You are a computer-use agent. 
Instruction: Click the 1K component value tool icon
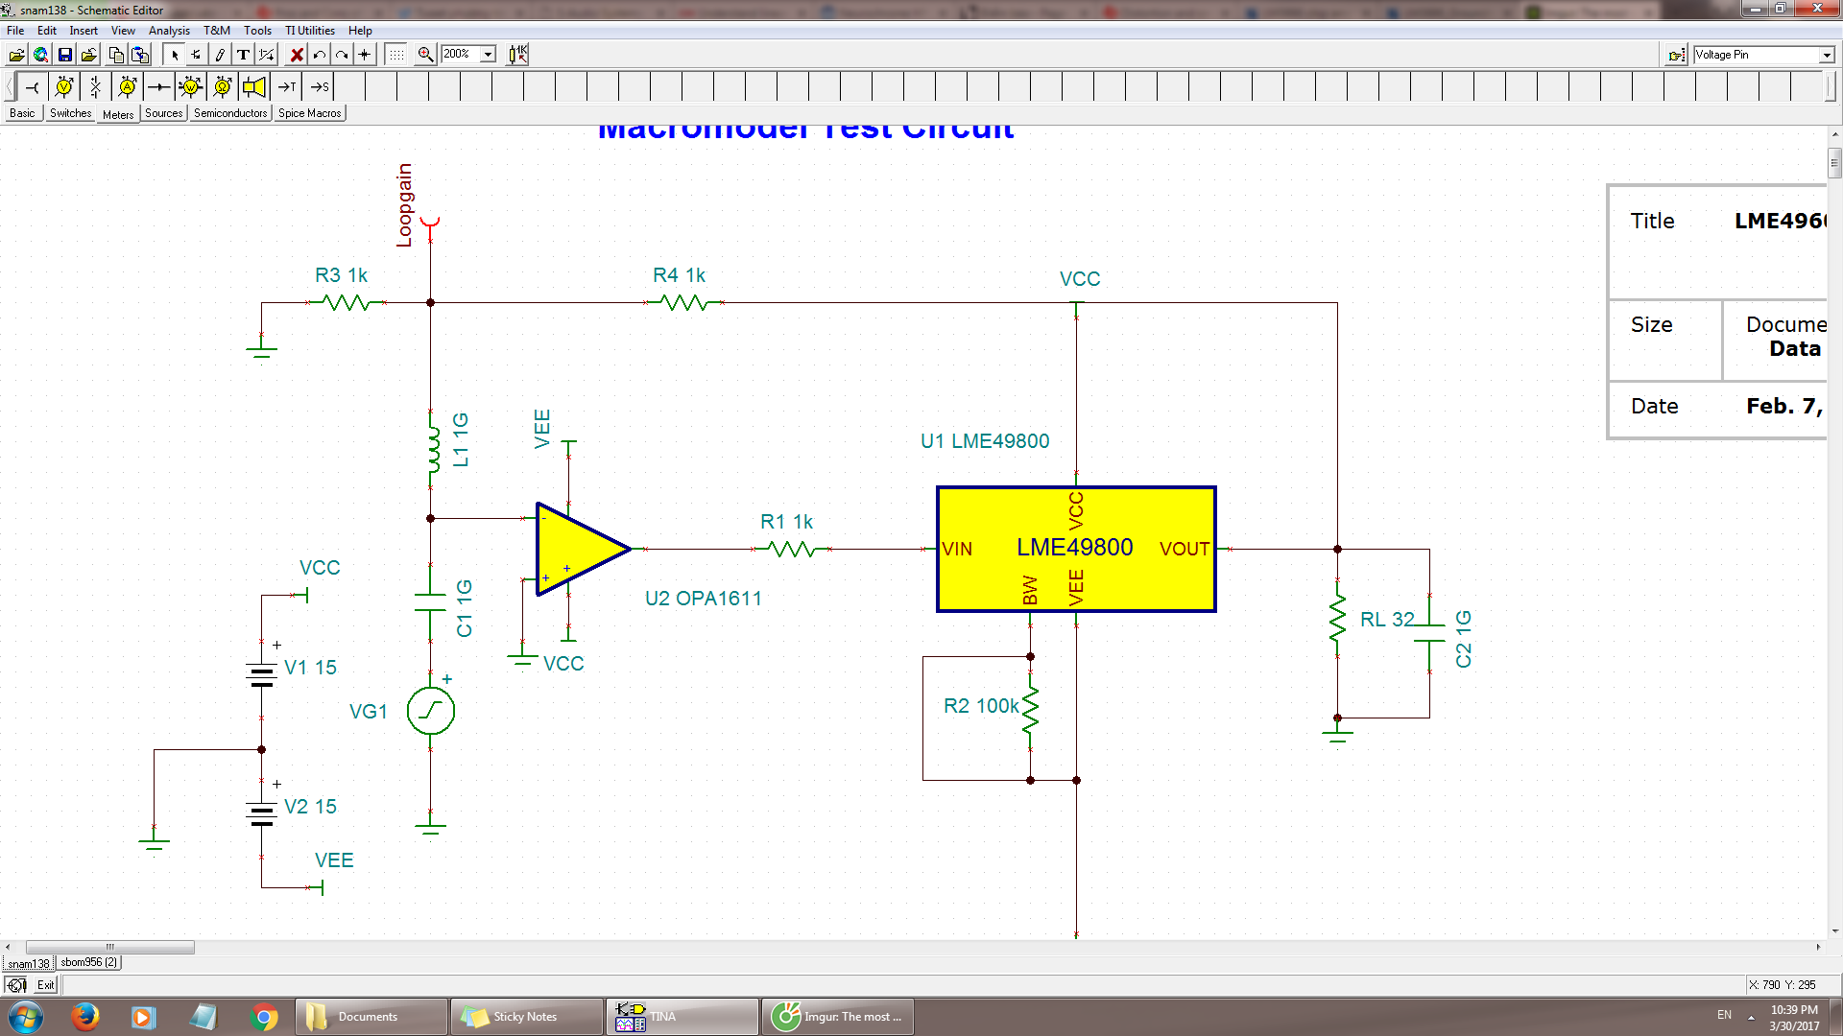[x=518, y=55]
